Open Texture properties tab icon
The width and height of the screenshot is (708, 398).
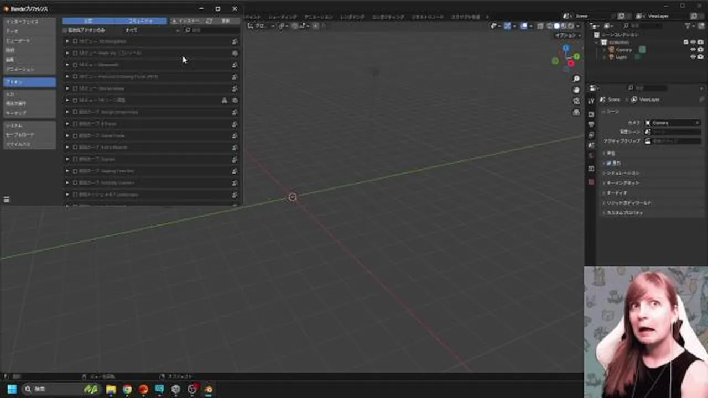tap(591, 182)
